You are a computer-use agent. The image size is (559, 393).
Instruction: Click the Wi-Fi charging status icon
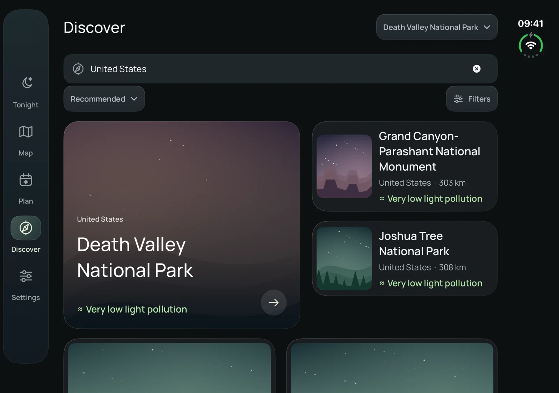(x=531, y=45)
